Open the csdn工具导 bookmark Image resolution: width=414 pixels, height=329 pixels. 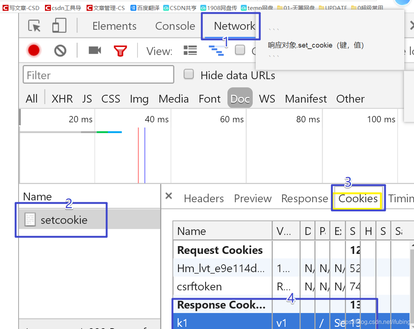point(63,8)
